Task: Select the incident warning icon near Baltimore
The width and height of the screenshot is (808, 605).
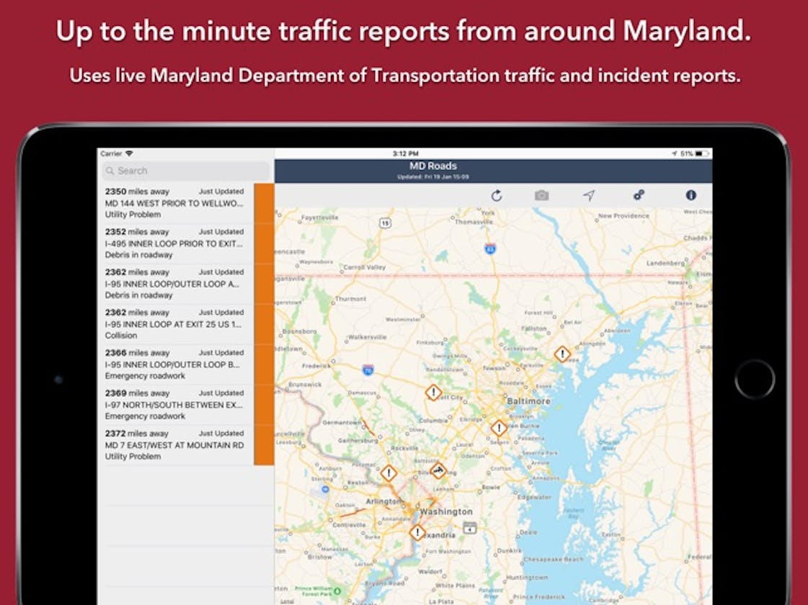Action: click(x=561, y=354)
